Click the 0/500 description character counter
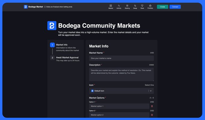Screen dimensions: 205x120 [151, 65]
